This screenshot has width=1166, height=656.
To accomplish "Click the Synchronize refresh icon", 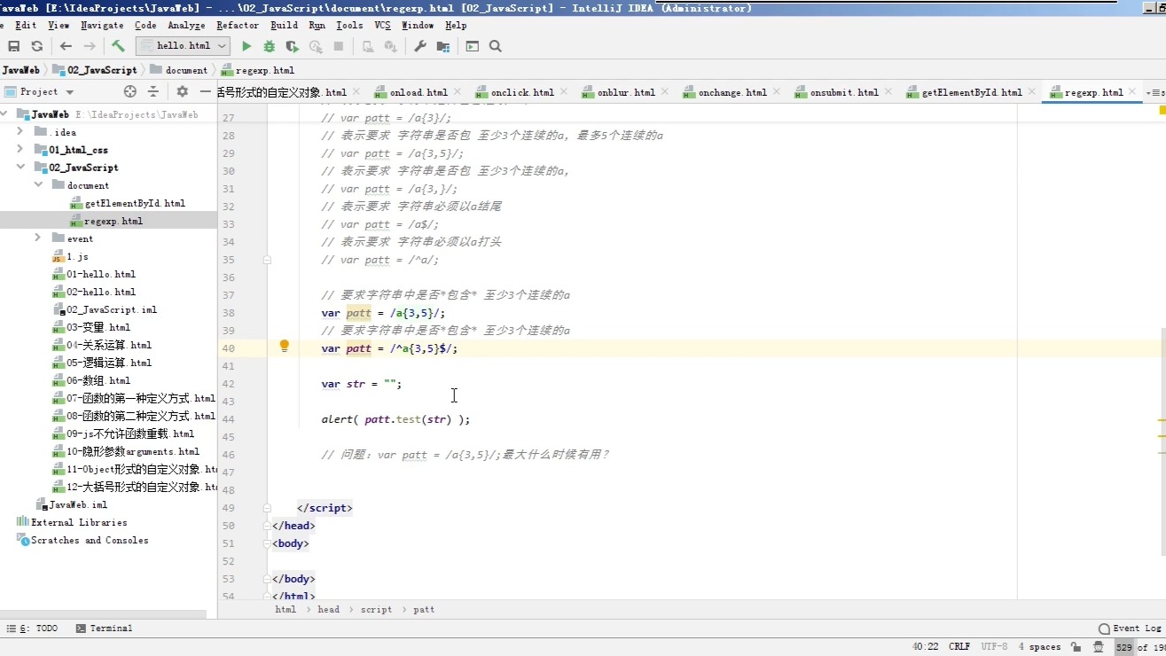I will (36, 46).
